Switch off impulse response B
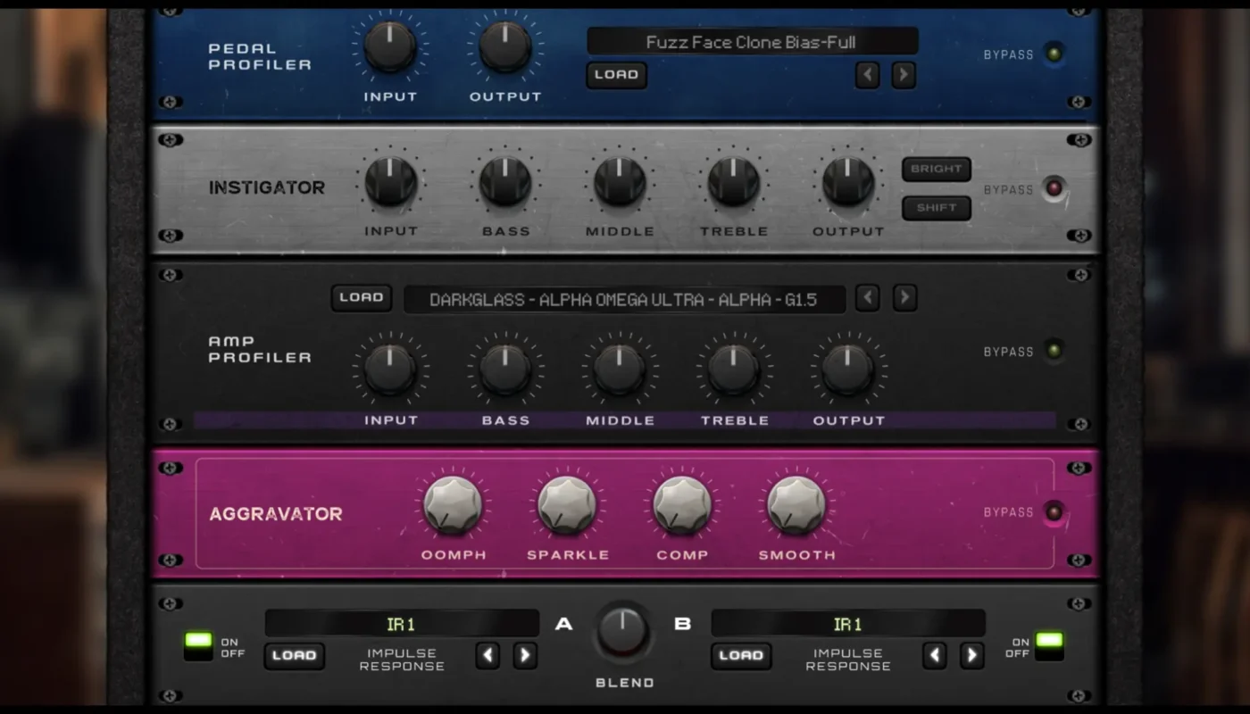This screenshot has width=1250, height=714. point(1049,646)
